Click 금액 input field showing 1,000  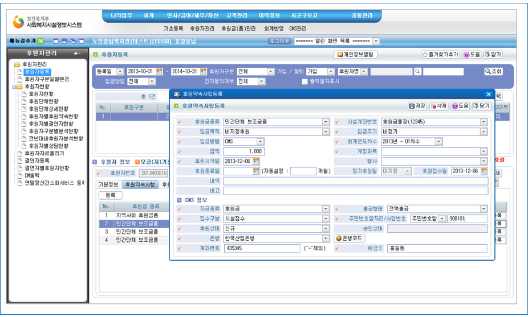pyautogui.click(x=243, y=151)
